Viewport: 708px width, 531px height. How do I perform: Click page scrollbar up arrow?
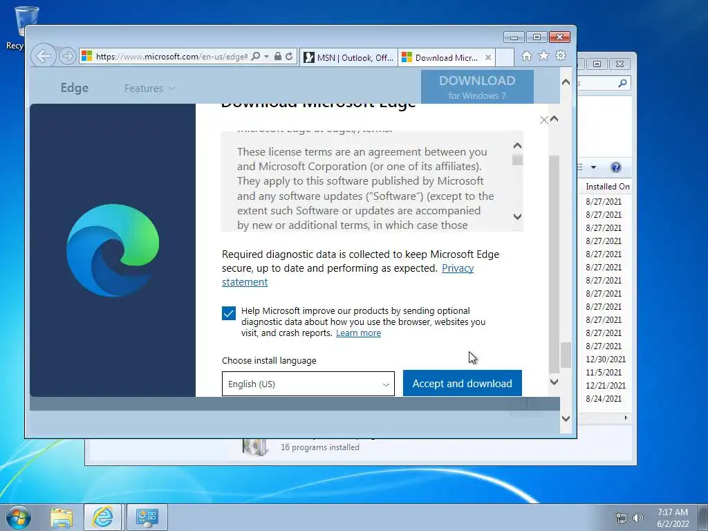coord(566,82)
